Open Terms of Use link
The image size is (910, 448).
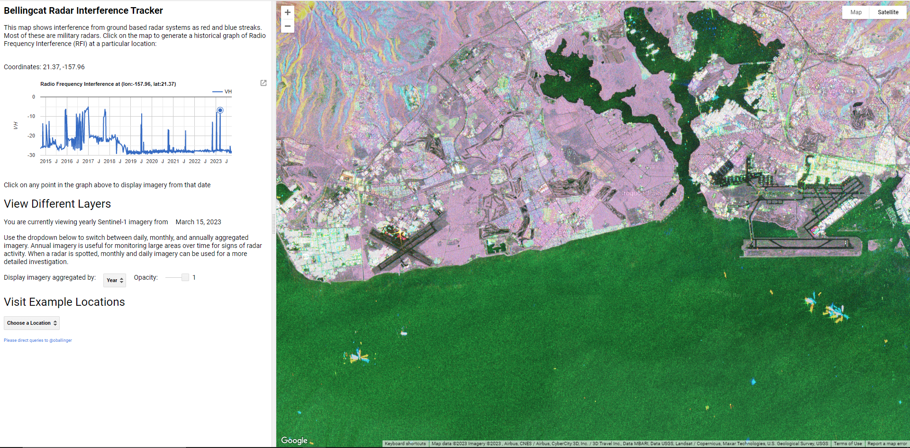click(x=848, y=444)
